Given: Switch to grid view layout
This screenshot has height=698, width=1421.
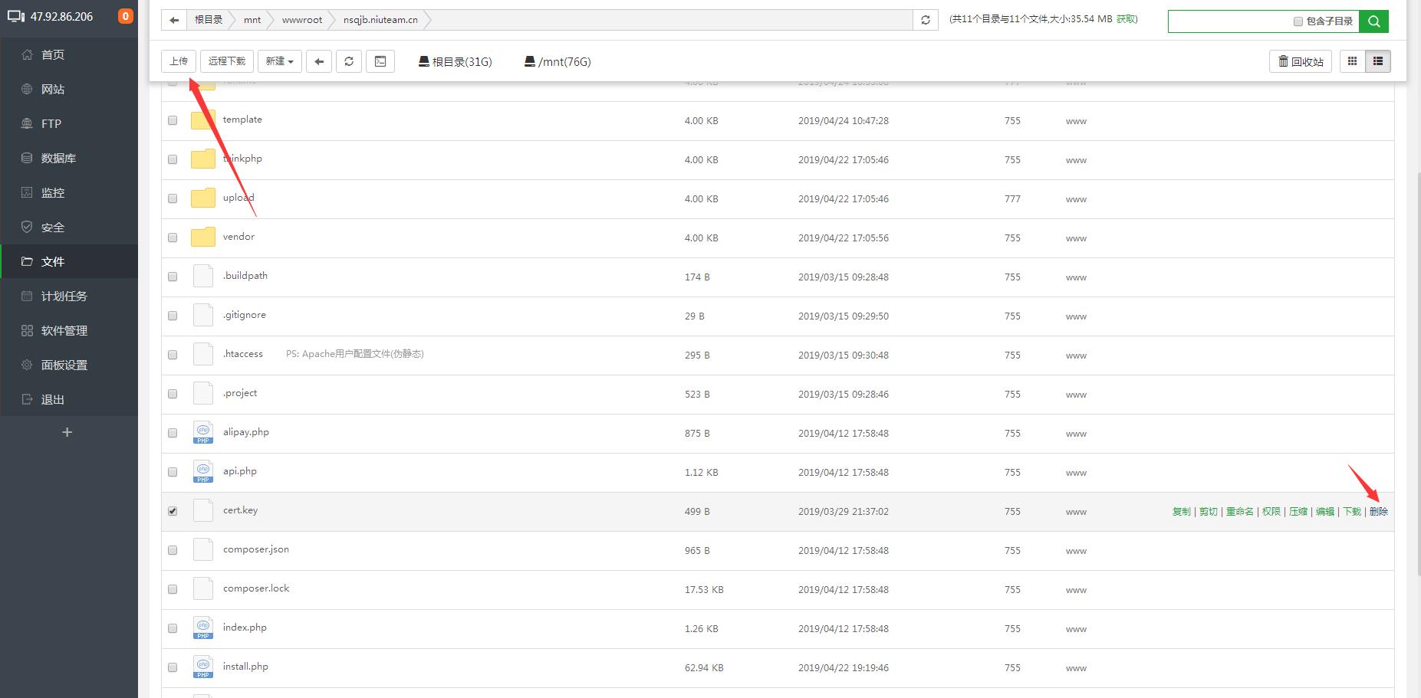Looking at the screenshot, I should click(x=1353, y=61).
